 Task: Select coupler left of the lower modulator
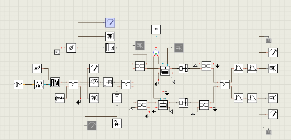[x=142, y=105]
